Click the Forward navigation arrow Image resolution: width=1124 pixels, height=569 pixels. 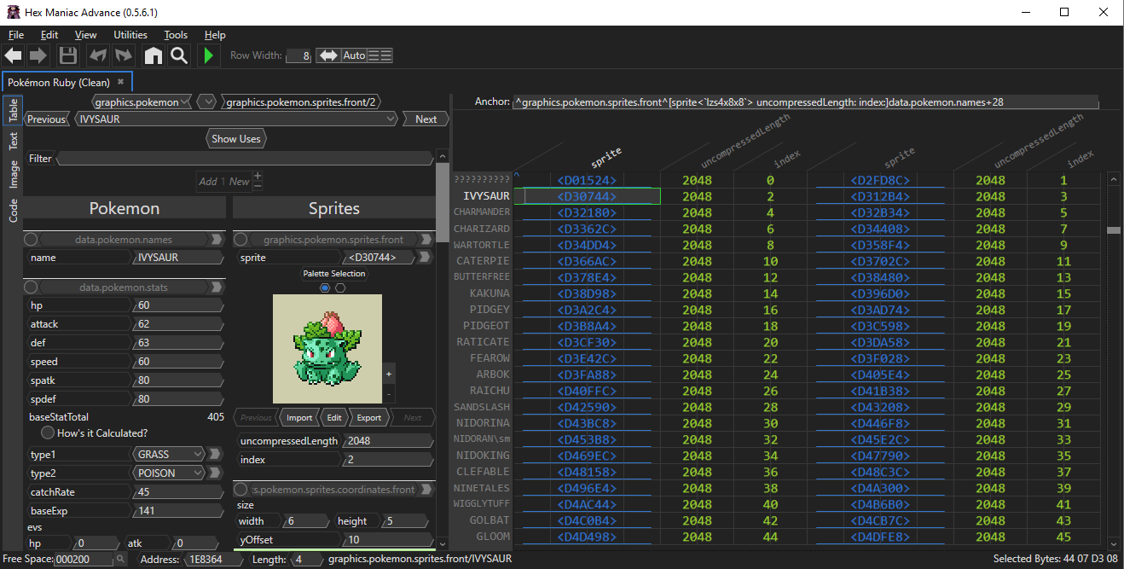click(x=38, y=55)
